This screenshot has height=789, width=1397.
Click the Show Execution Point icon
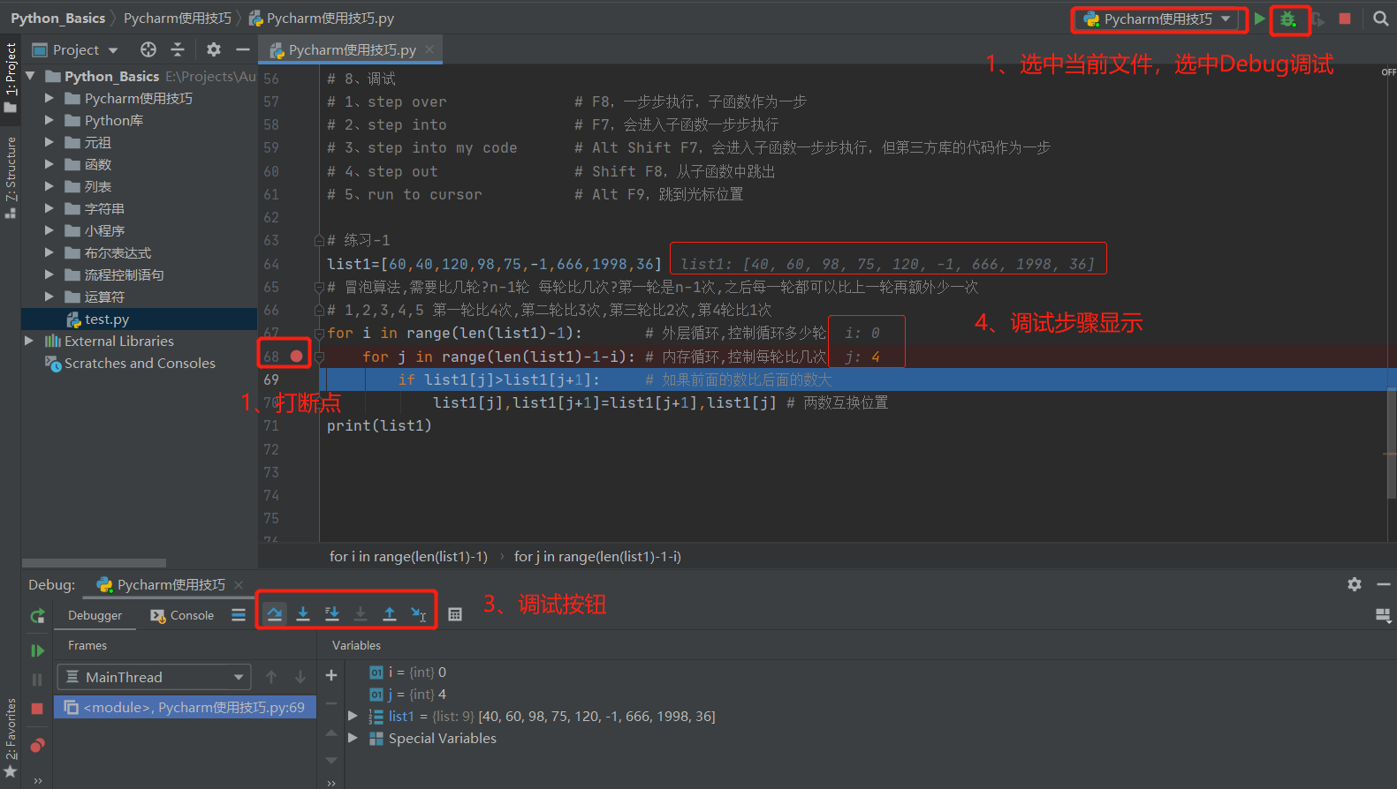239,615
